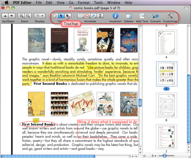The width and height of the screenshot is (191, 158).
Task: Click the sidebar scroll down arrow
Action: [x=189, y=151]
